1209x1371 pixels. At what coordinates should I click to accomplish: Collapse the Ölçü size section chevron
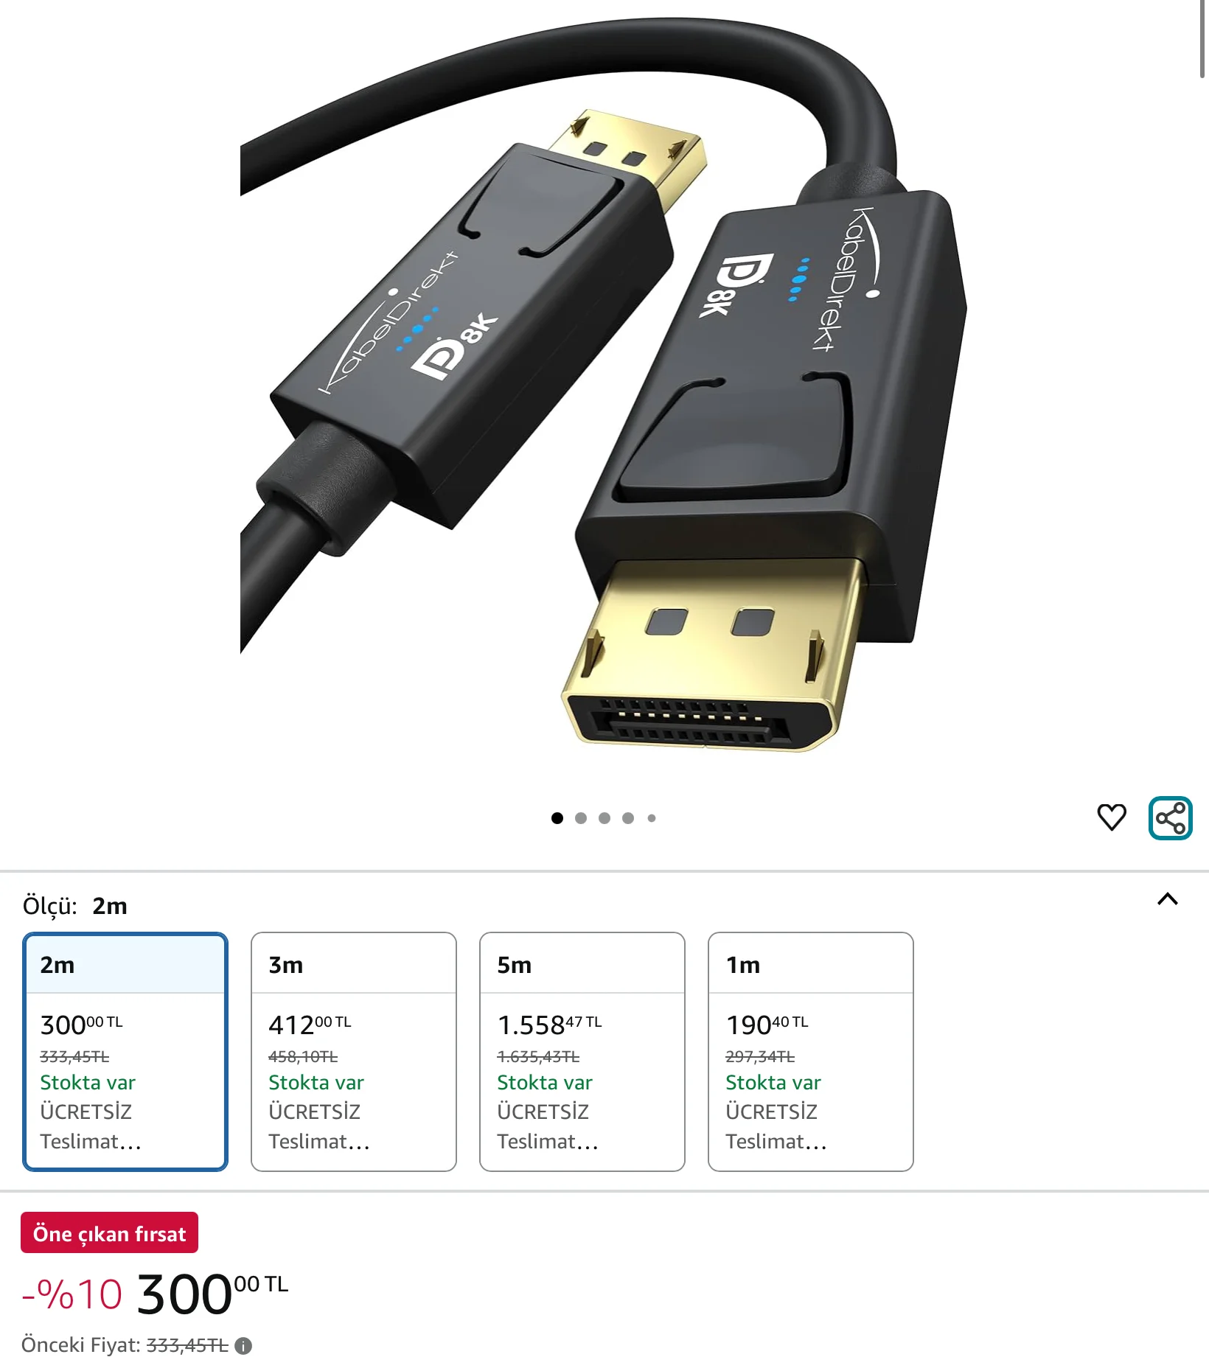point(1168,899)
